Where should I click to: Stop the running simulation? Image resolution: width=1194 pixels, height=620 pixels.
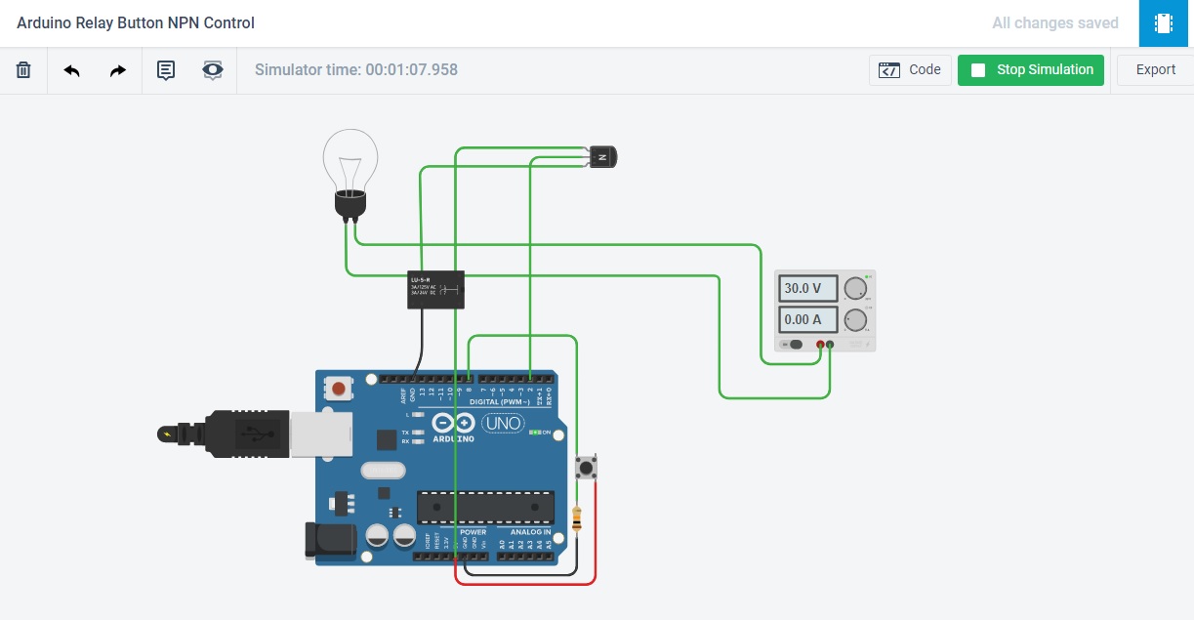(x=1030, y=69)
